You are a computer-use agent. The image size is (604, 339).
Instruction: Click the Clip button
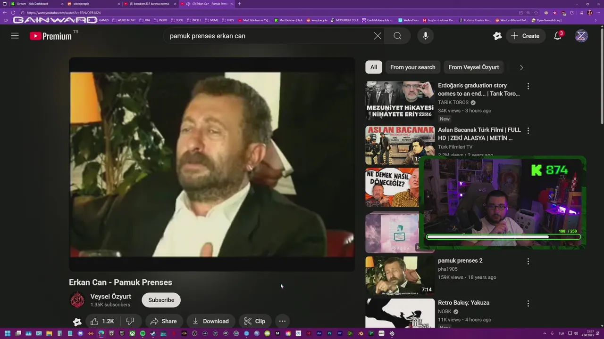[254, 321]
